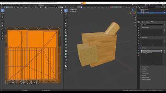Select the Cursor tool in UV editor toolbar
166x93 pixels.
[2, 14]
